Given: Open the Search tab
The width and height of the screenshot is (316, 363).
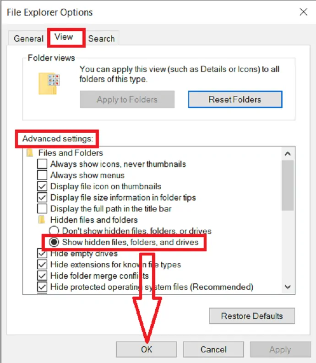Looking at the screenshot, I should [x=102, y=38].
